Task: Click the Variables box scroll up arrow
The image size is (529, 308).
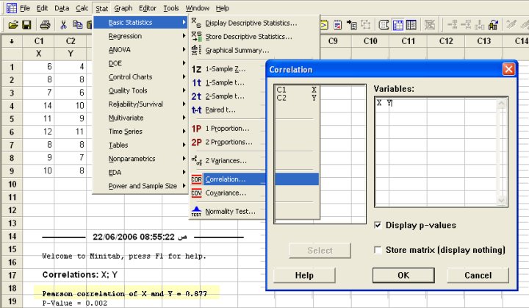Action: tap(502, 104)
